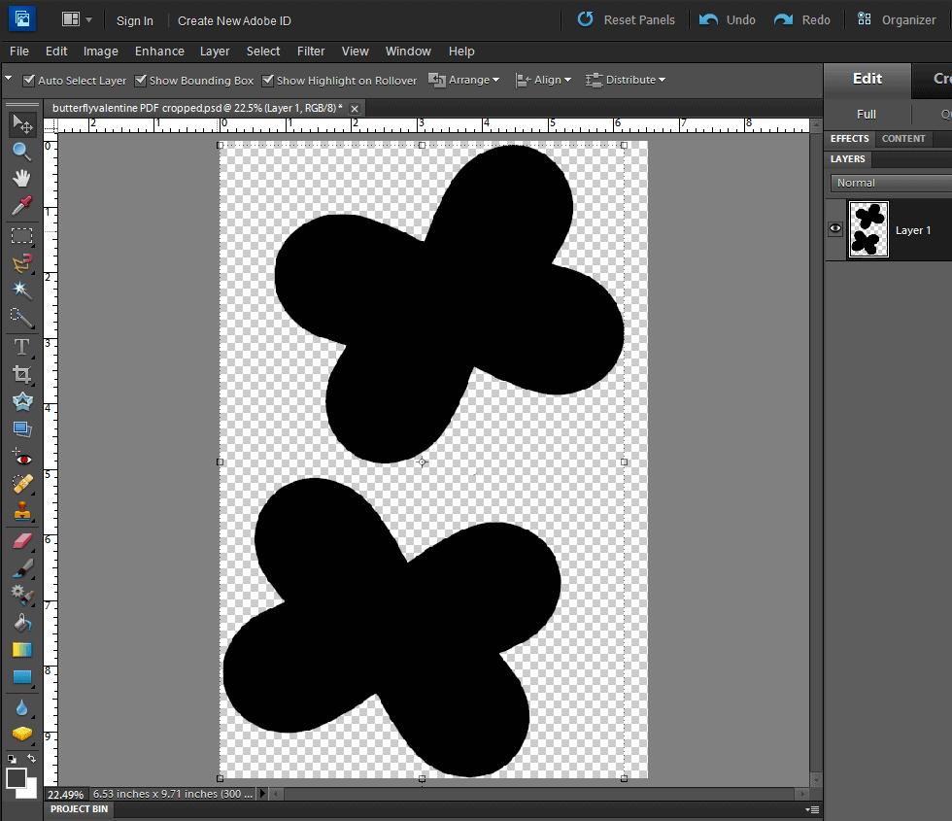Click the Reset Panels button

[627, 19]
